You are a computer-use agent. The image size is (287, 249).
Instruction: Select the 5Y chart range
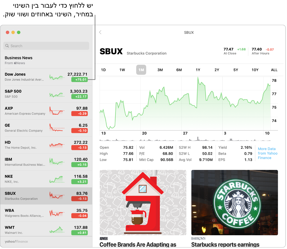click(236, 70)
